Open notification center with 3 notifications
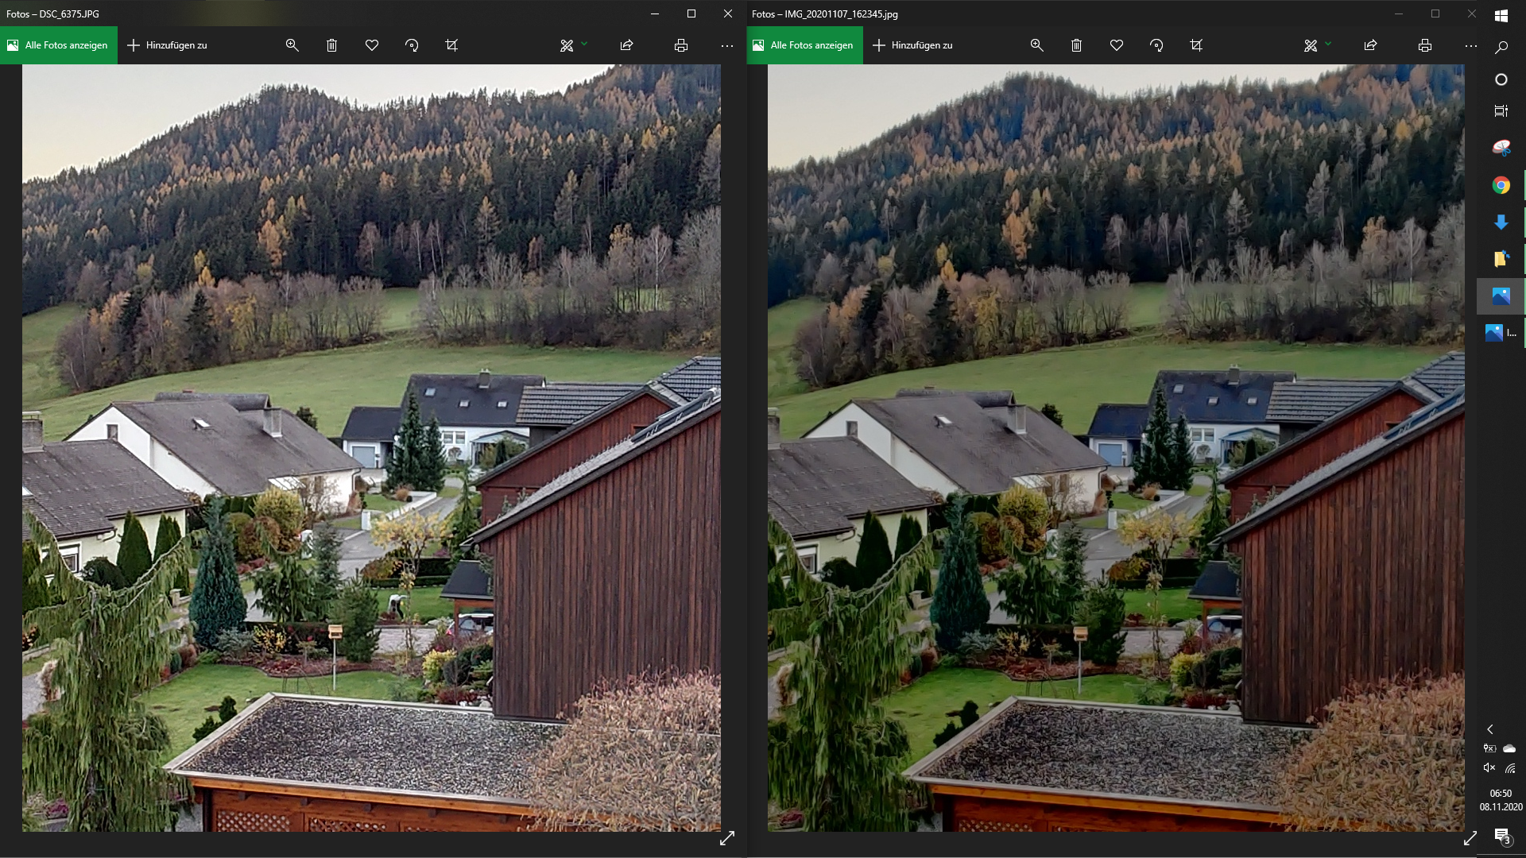 [x=1501, y=836]
